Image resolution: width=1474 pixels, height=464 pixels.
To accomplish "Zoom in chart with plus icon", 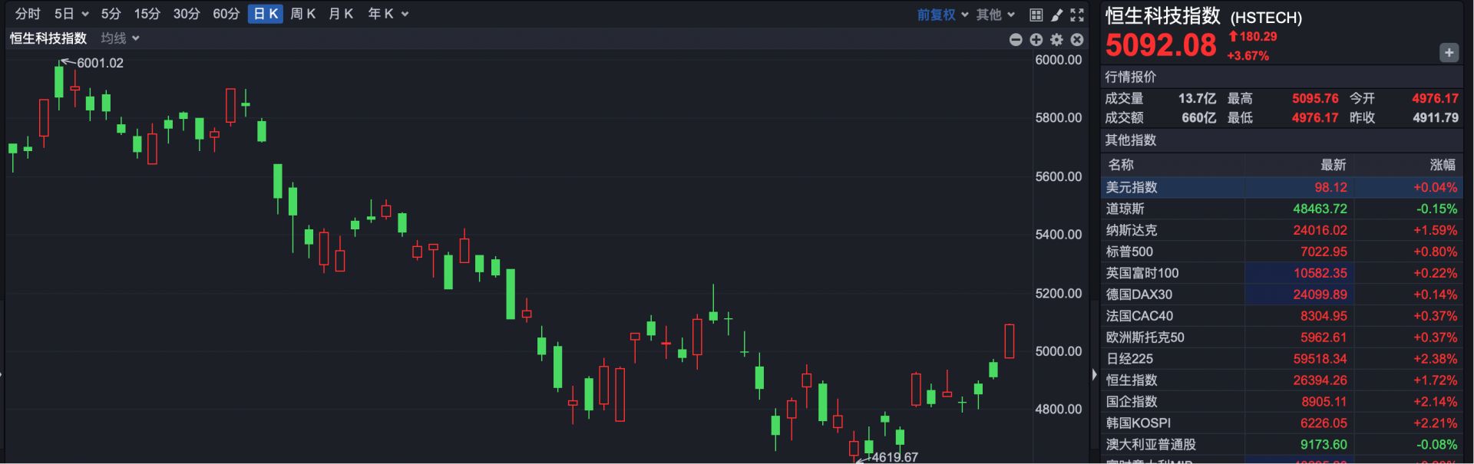I will (x=1036, y=40).
